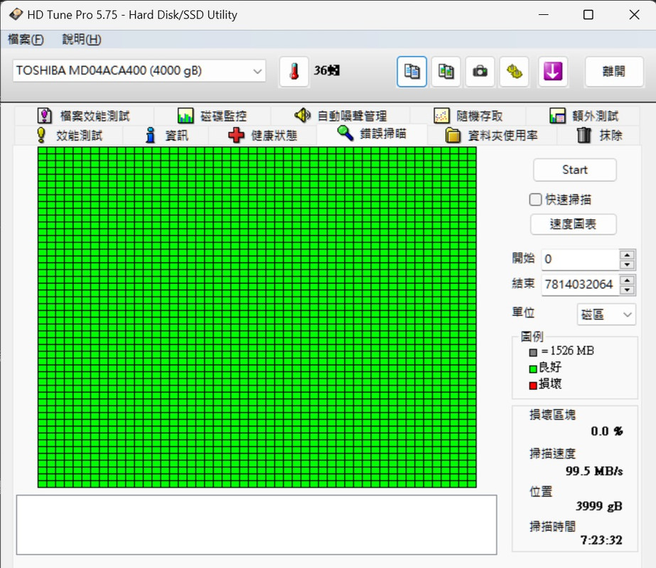Click the purple download arrow icon
The image size is (656, 568).
pos(553,72)
